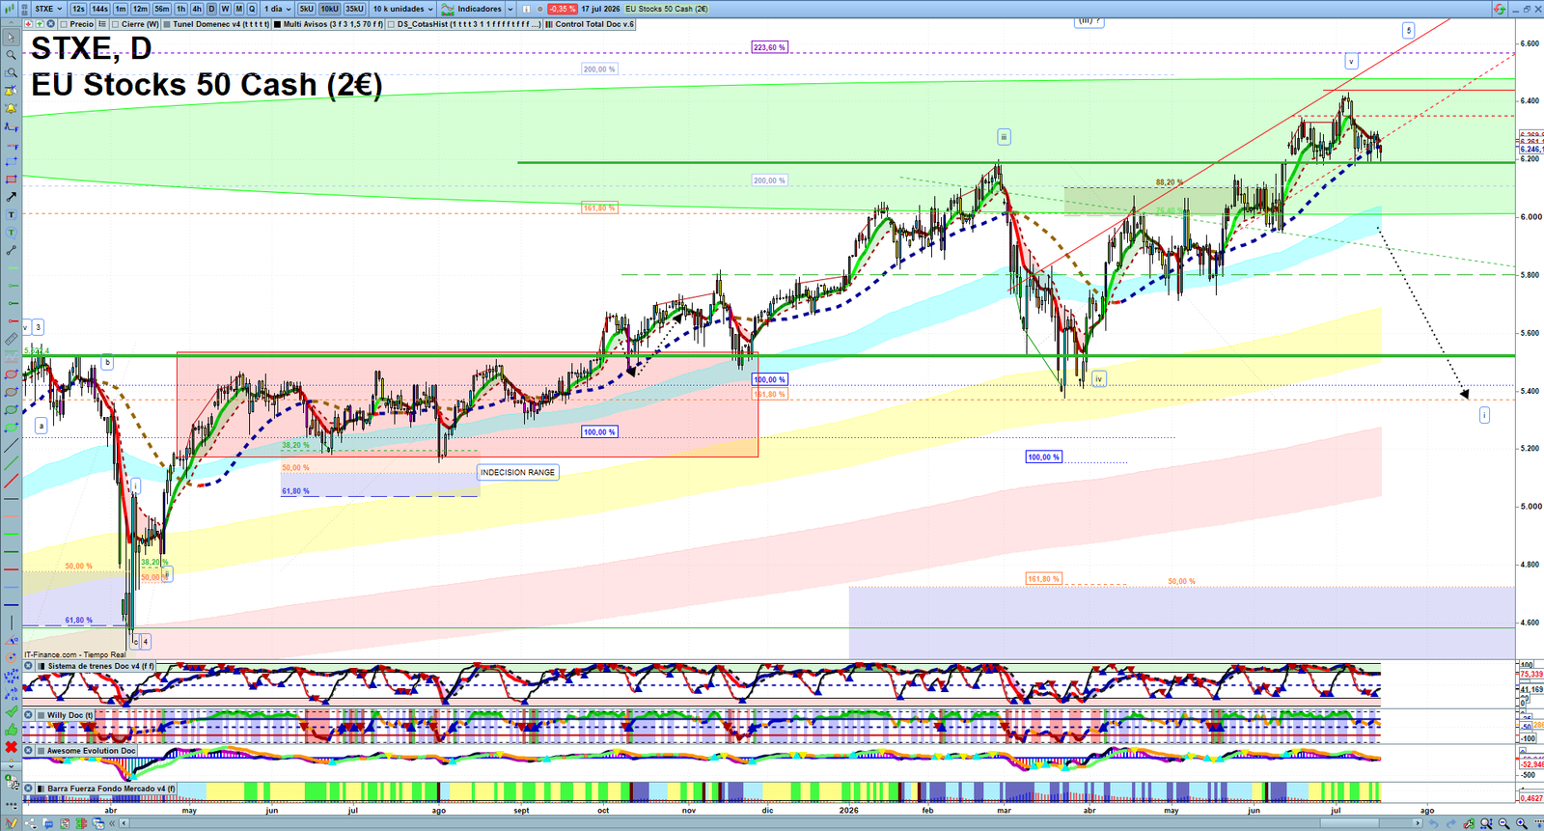Open the STXE symbol dropdown
The height and width of the screenshot is (831, 1544).
click(x=48, y=9)
